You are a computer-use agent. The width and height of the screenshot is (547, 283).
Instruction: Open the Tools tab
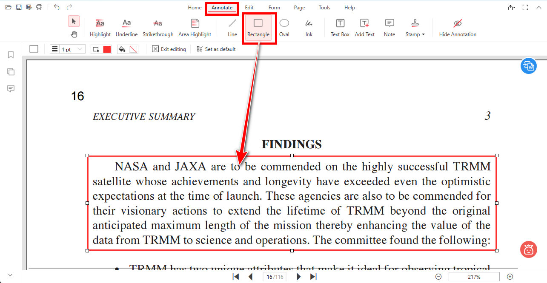point(324,8)
